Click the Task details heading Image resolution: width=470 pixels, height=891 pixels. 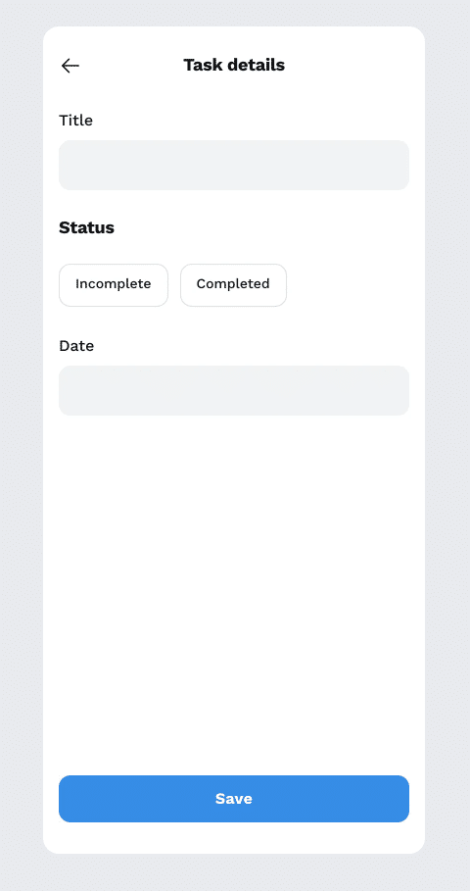tap(234, 66)
